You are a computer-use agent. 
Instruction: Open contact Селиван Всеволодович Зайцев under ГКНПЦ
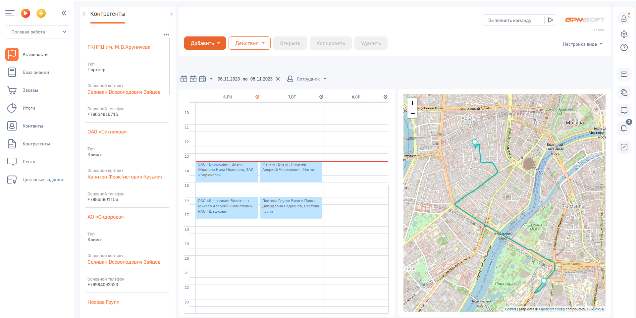point(124,92)
